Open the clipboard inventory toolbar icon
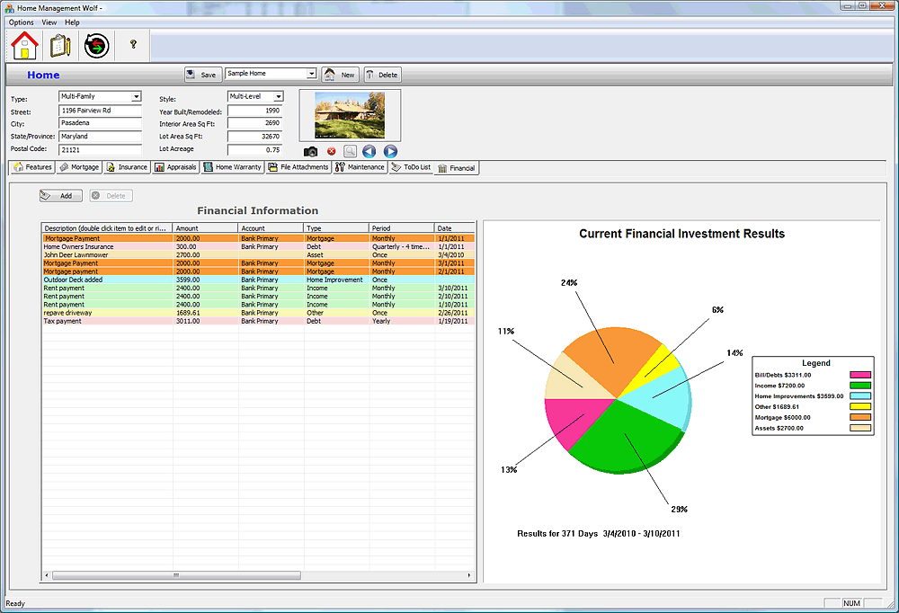The image size is (899, 613). [60, 44]
